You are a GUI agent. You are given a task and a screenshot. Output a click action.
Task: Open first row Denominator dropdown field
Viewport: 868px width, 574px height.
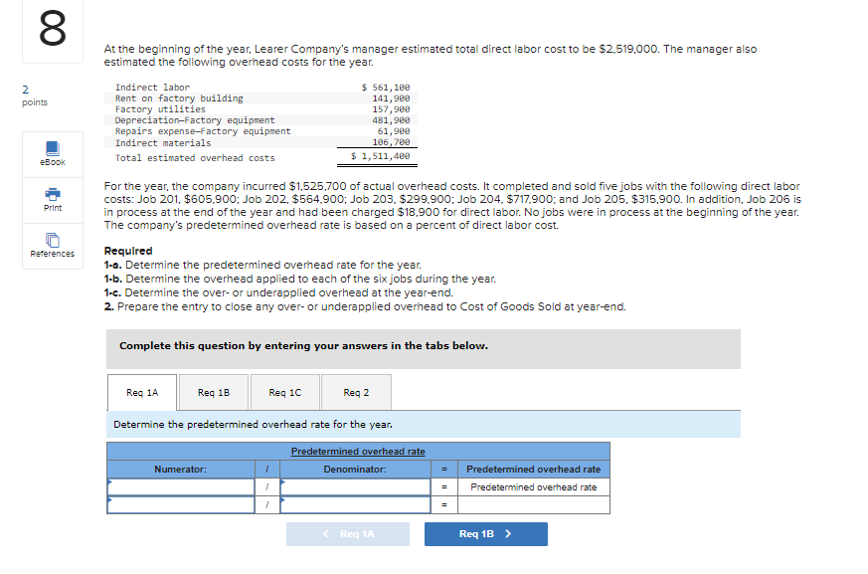[x=355, y=487]
